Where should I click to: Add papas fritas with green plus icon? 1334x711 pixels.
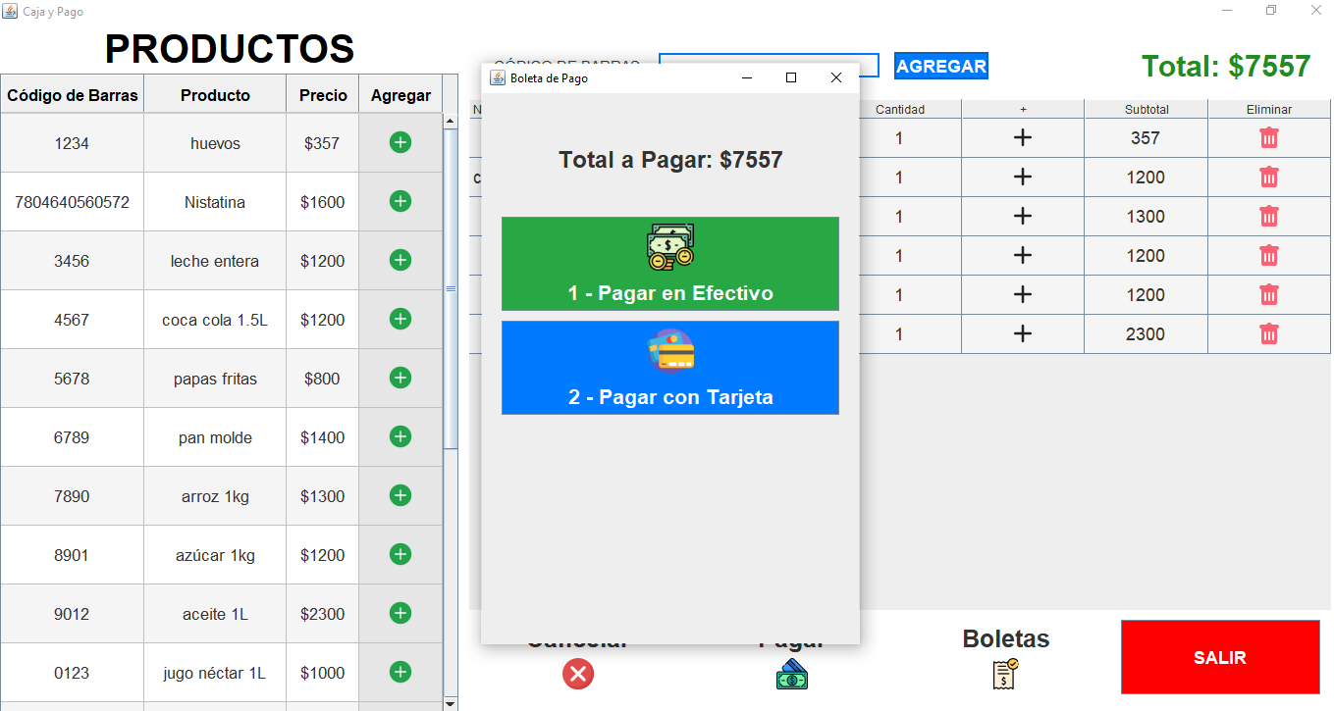click(400, 378)
